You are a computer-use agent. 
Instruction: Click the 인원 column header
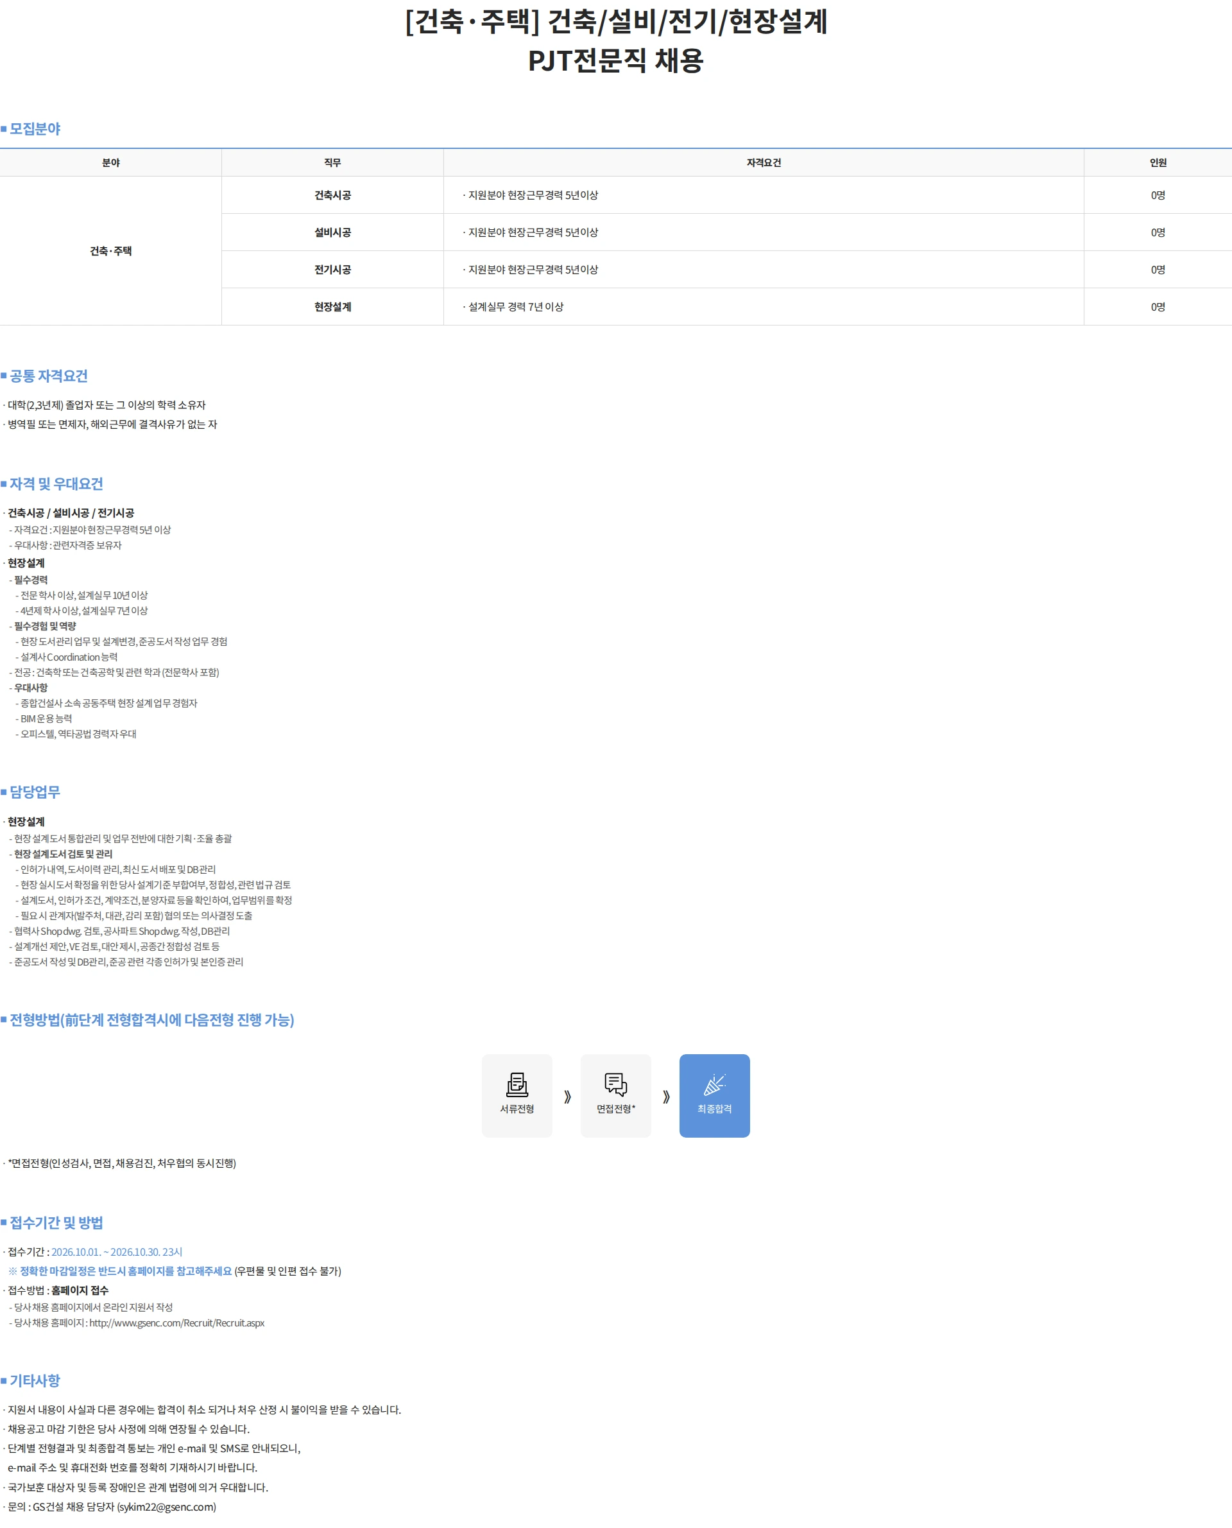tap(1158, 162)
